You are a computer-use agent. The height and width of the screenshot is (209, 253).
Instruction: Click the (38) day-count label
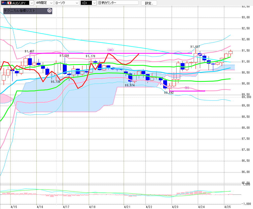tap(110, 50)
